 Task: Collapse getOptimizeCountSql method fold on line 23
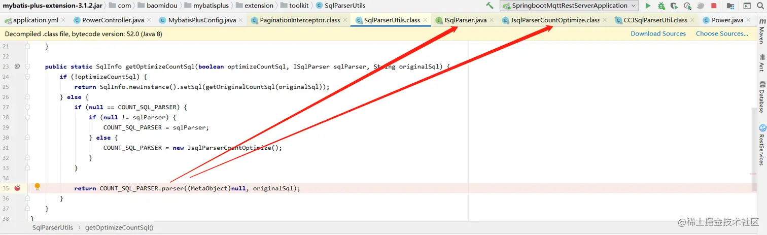coord(28,66)
